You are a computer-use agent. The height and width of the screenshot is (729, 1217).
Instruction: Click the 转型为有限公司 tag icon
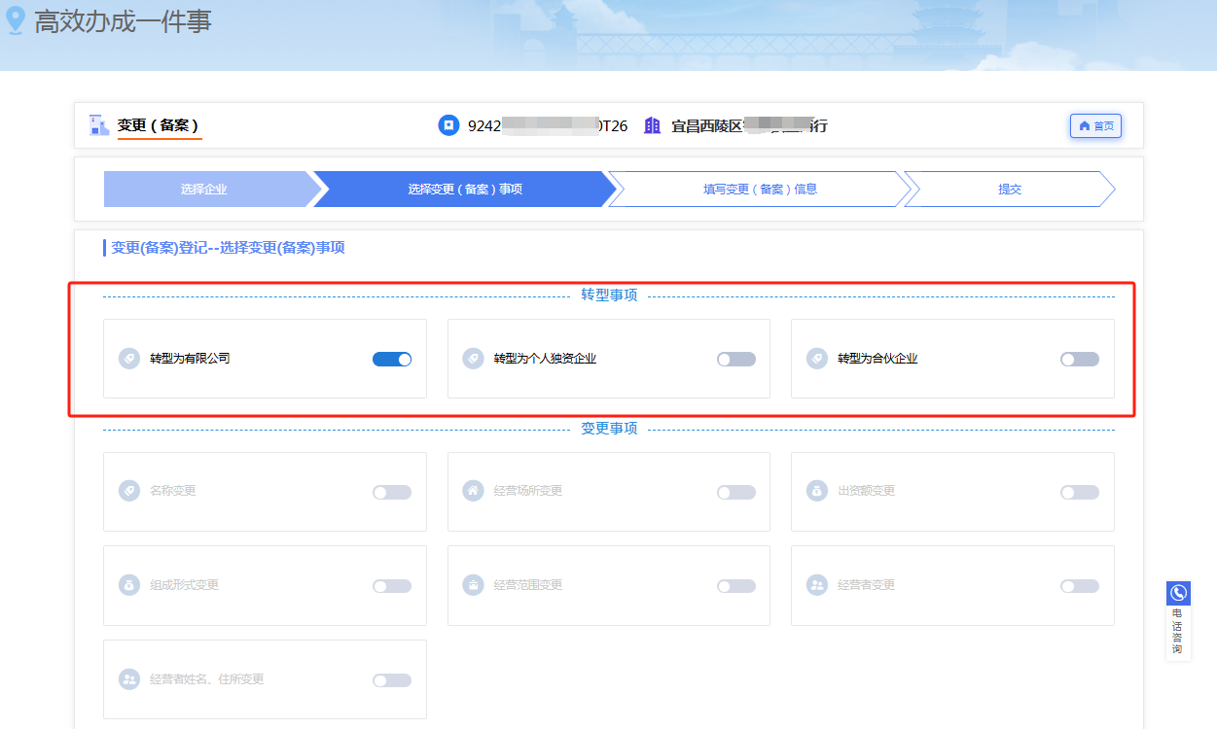[x=129, y=359]
